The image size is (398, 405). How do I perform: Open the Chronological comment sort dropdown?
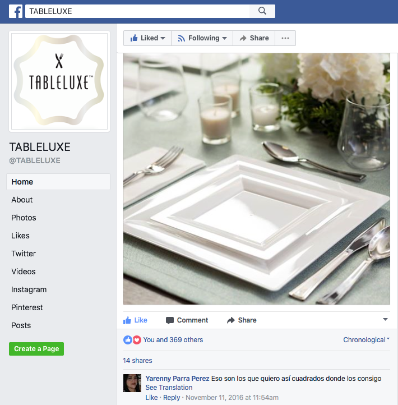click(x=366, y=340)
